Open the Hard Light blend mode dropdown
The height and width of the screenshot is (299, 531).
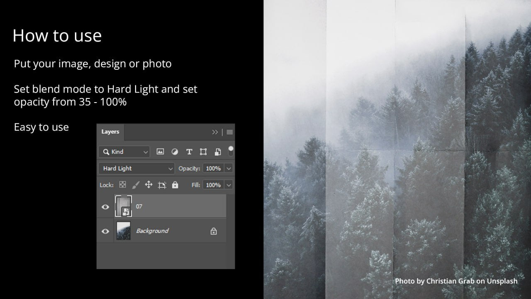pos(136,168)
